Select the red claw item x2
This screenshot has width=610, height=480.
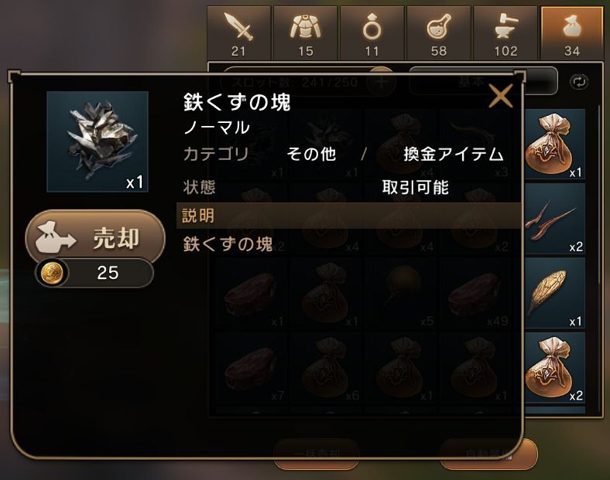coord(555,218)
